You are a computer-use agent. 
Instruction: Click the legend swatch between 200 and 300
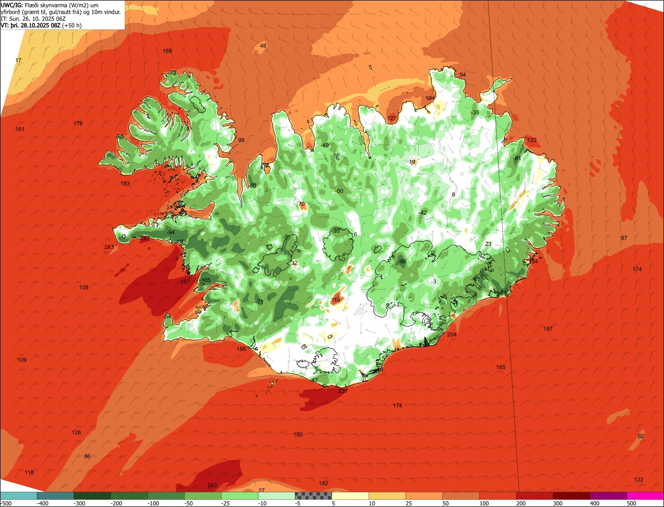534,496
